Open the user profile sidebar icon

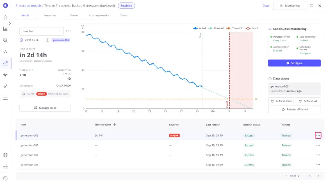pyautogui.click(x=5, y=178)
